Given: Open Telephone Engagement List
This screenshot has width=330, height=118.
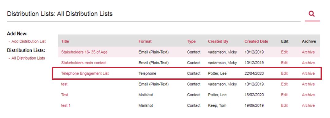Looking at the screenshot, I should tap(85, 73).
